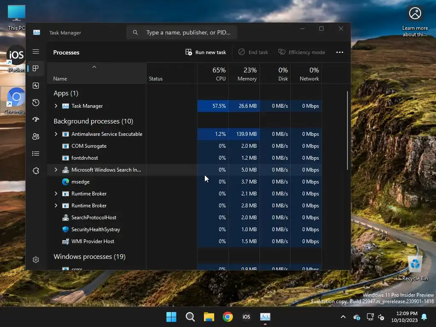Viewport: 436px width, 327px height.
Task: Open the iPadian desktop shortcut
Action: pos(16,58)
